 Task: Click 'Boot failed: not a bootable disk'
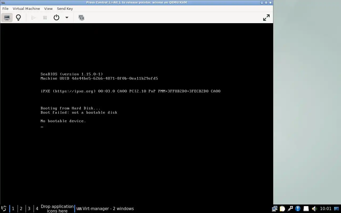(x=79, y=112)
